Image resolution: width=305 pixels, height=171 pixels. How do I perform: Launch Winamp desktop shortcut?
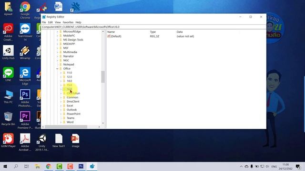25,52
